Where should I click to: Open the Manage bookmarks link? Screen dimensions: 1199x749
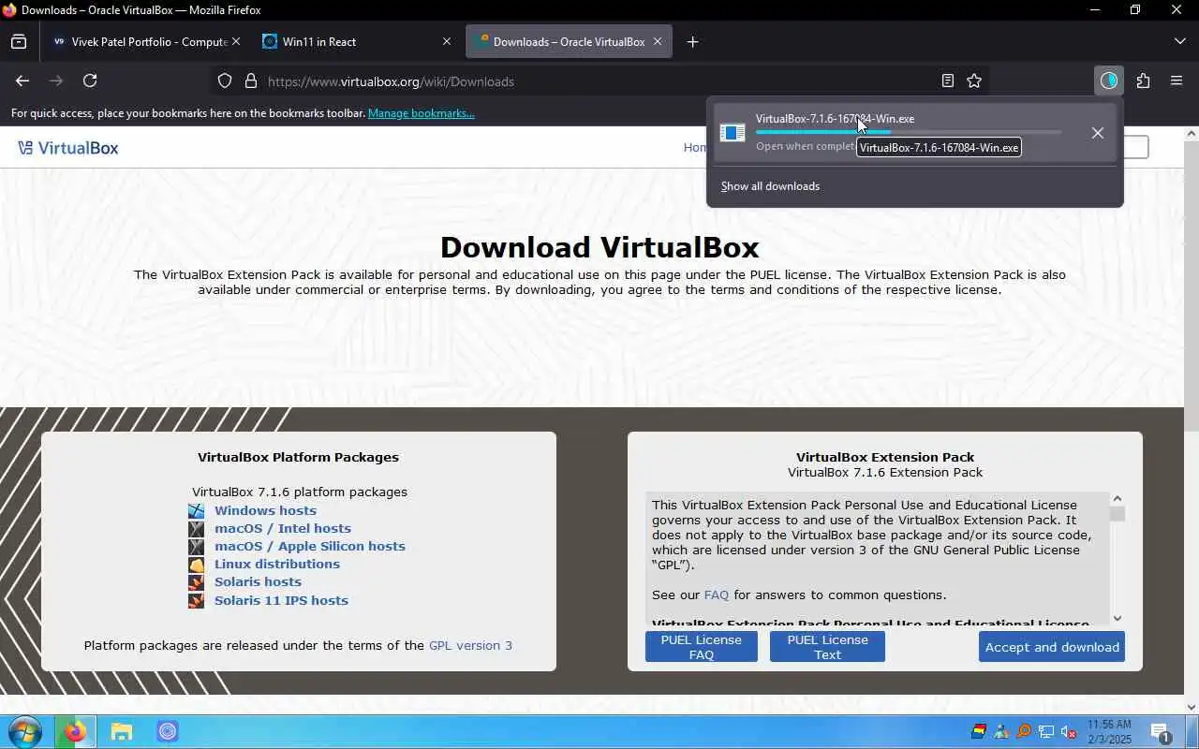tap(422, 113)
